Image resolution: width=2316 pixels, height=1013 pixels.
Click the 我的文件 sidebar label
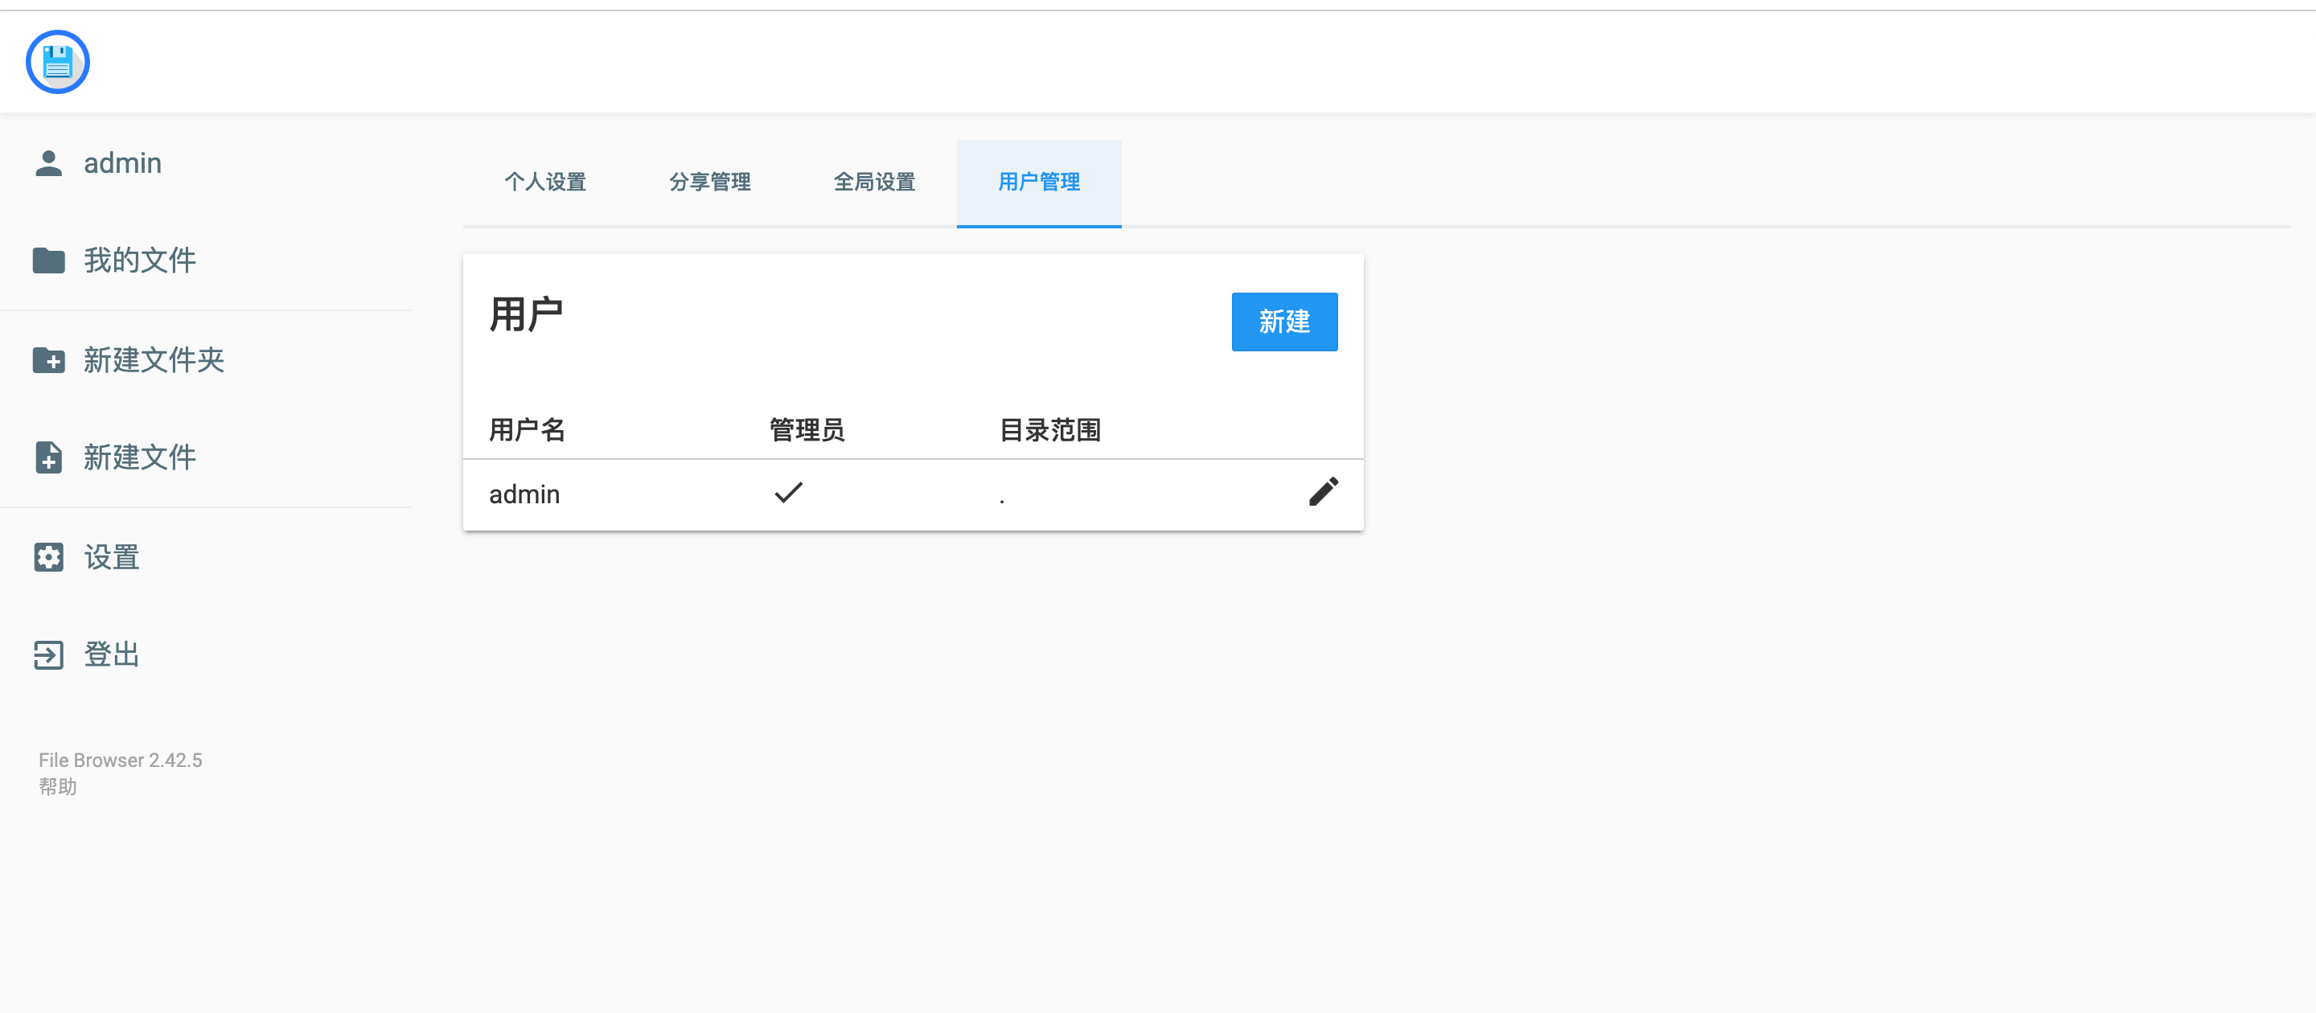[x=139, y=260]
